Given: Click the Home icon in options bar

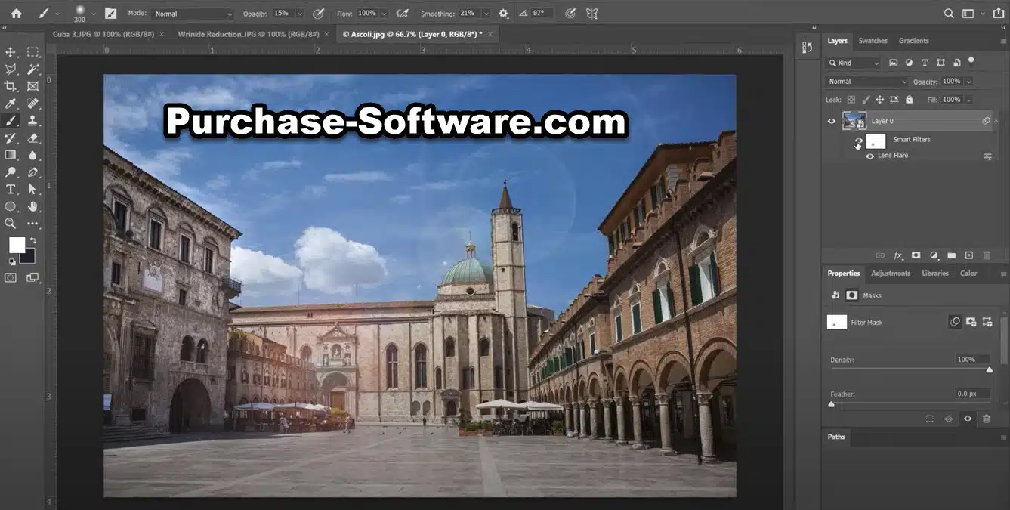Looking at the screenshot, I should point(16,14).
